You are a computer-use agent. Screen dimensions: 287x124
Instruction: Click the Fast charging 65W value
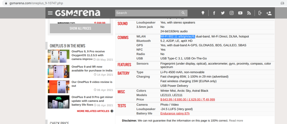tap(195, 77)
